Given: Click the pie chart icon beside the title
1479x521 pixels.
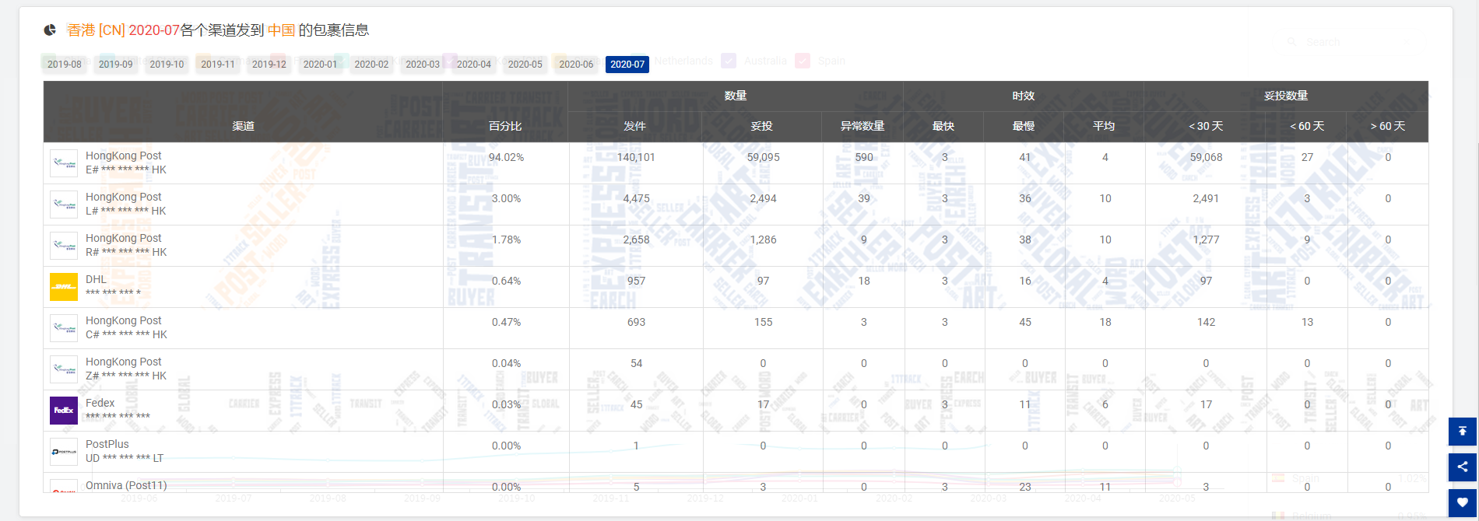Looking at the screenshot, I should 50,30.
